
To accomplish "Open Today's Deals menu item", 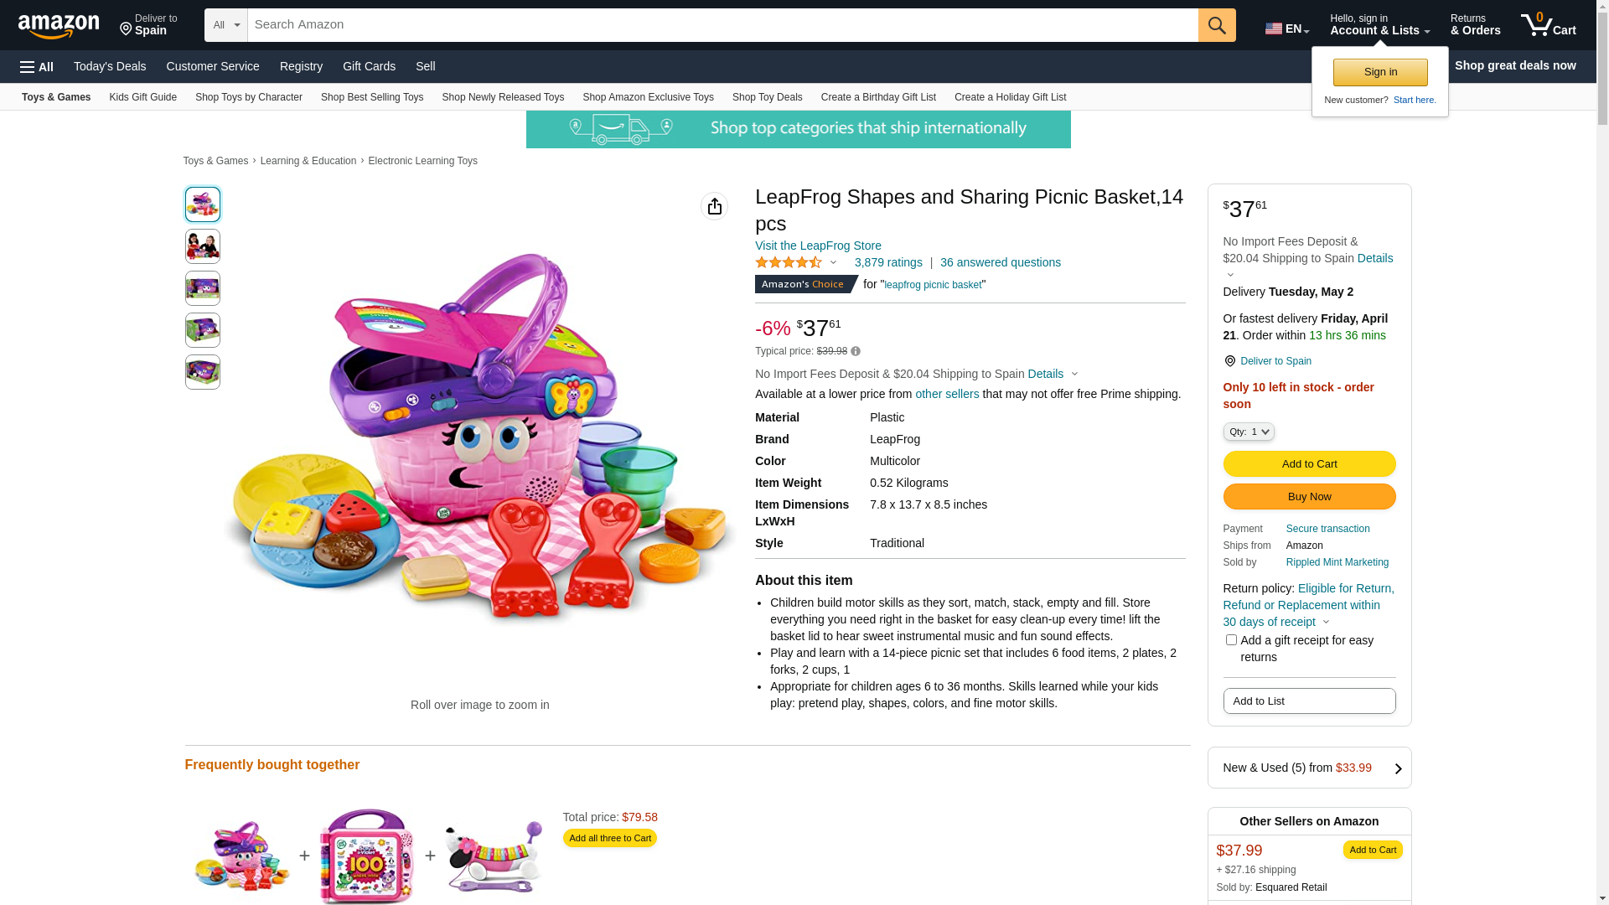I will click(110, 66).
